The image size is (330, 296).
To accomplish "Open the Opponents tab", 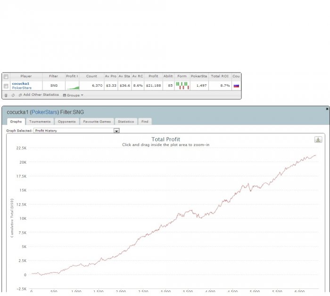I will coord(66,122).
